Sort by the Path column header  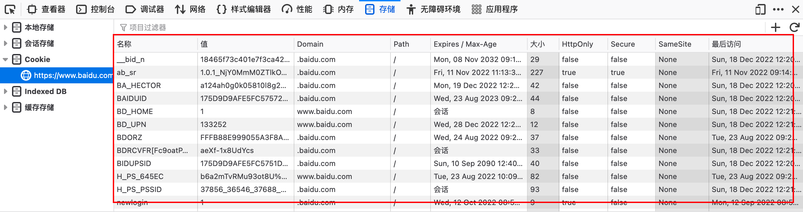(x=411, y=44)
